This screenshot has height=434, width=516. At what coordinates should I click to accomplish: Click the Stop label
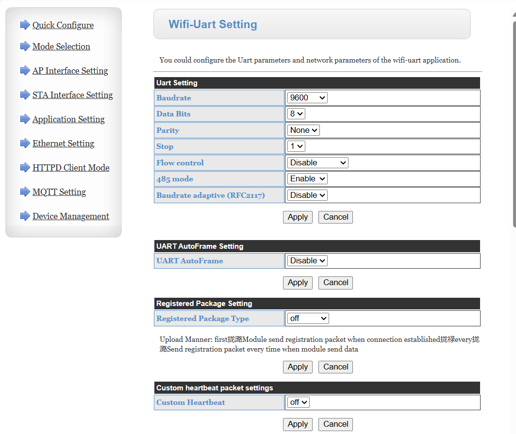(x=165, y=146)
